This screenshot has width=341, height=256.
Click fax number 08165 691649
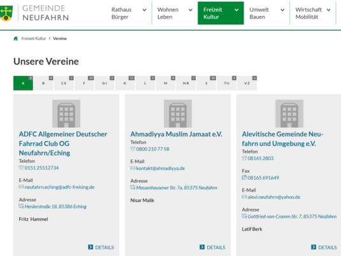263,178
